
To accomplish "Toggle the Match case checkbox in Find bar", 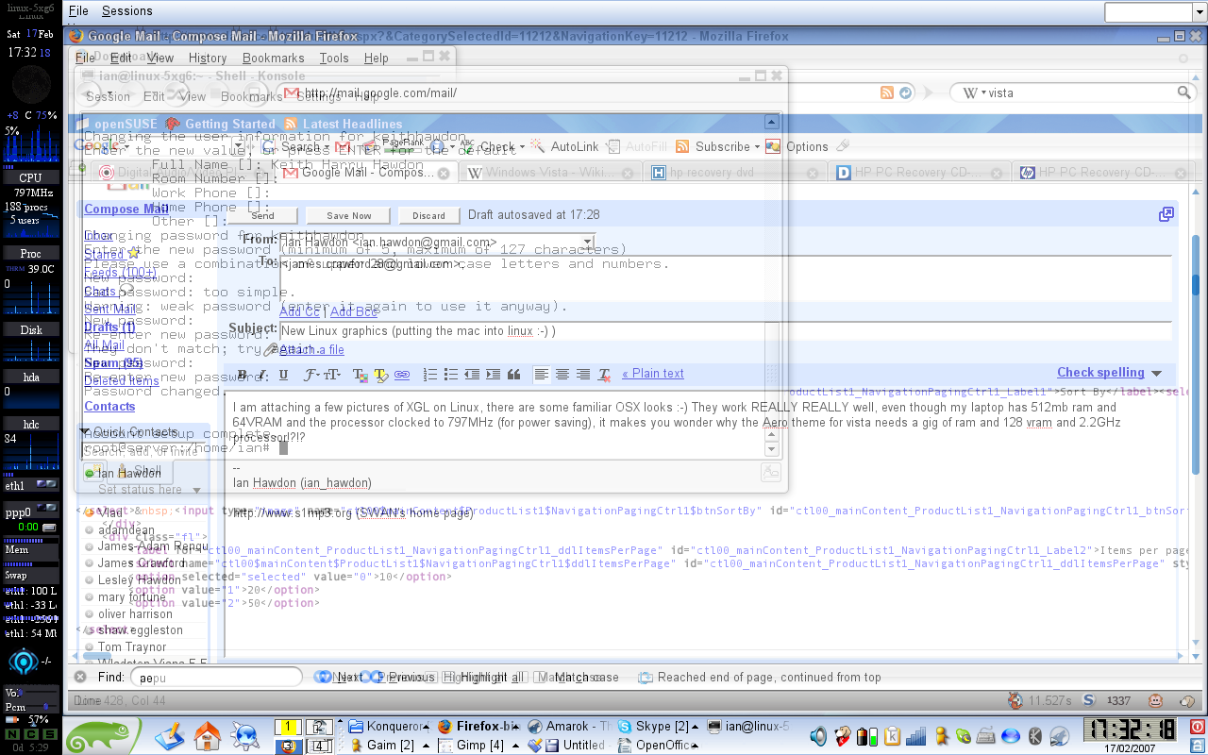I will (x=579, y=677).
